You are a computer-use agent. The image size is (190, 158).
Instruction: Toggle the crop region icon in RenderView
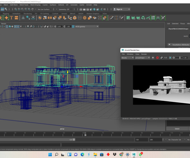pos(170,58)
